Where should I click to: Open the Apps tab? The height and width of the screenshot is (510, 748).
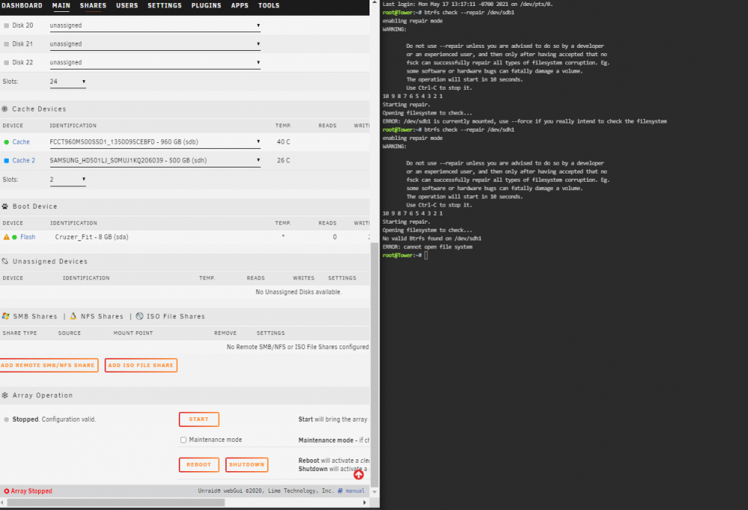point(239,6)
